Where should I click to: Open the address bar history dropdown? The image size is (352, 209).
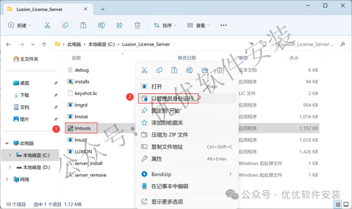(251, 44)
